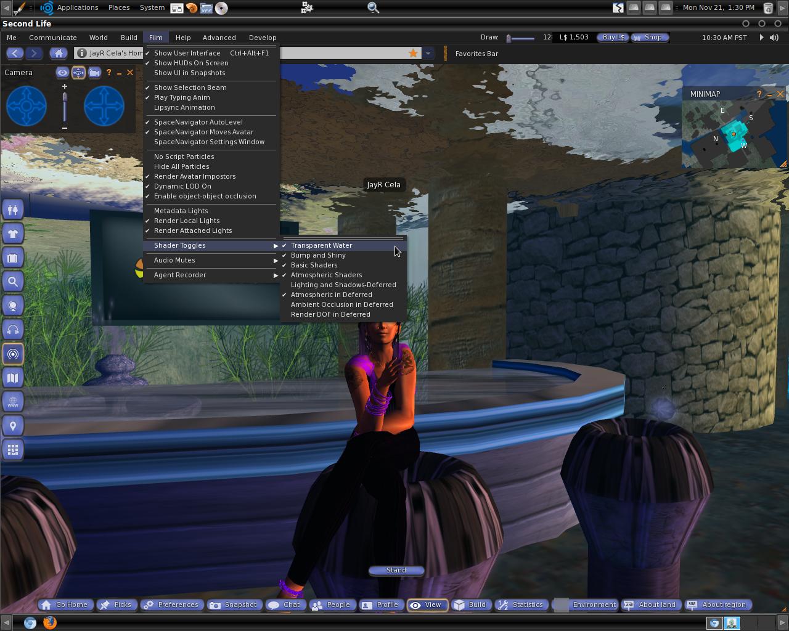Launch Firefox from the bottom panel
The image size is (789, 631).
[x=50, y=622]
